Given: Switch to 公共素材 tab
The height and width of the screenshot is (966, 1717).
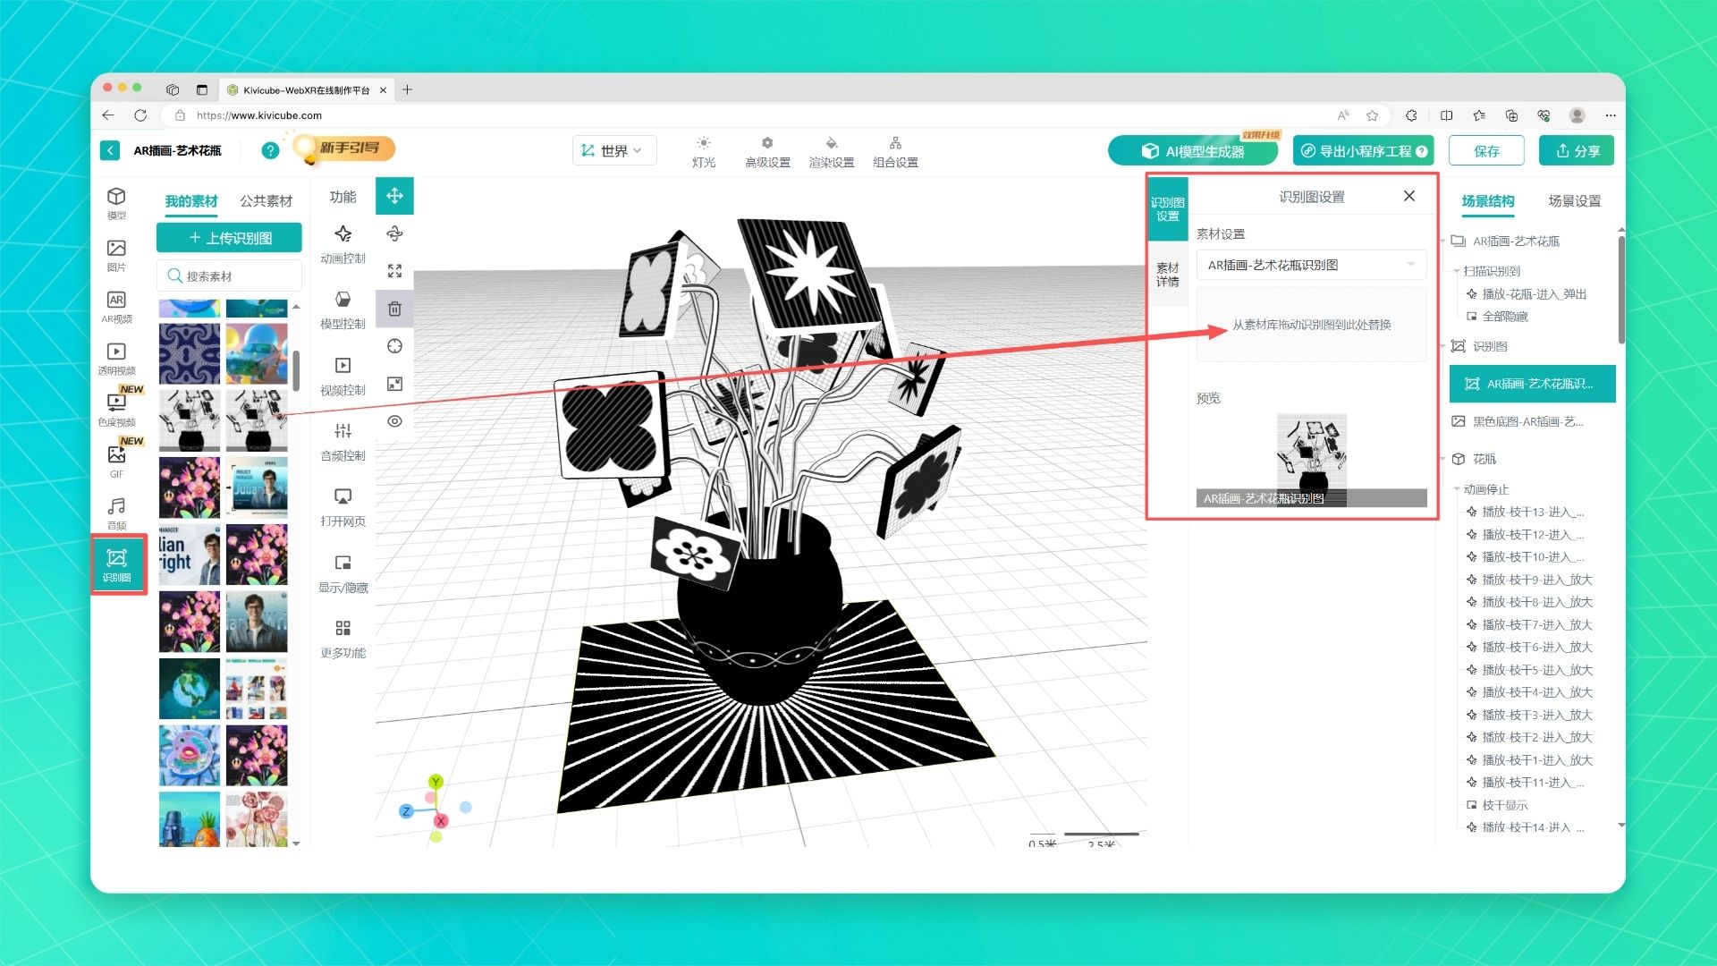Looking at the screenshot, I should click(x=266, y=201).
